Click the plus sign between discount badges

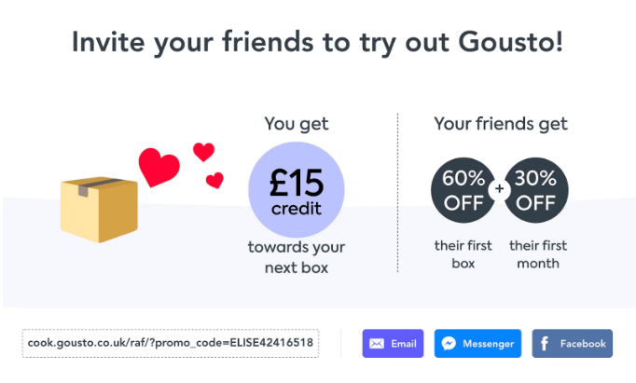(x=499, y=189)
